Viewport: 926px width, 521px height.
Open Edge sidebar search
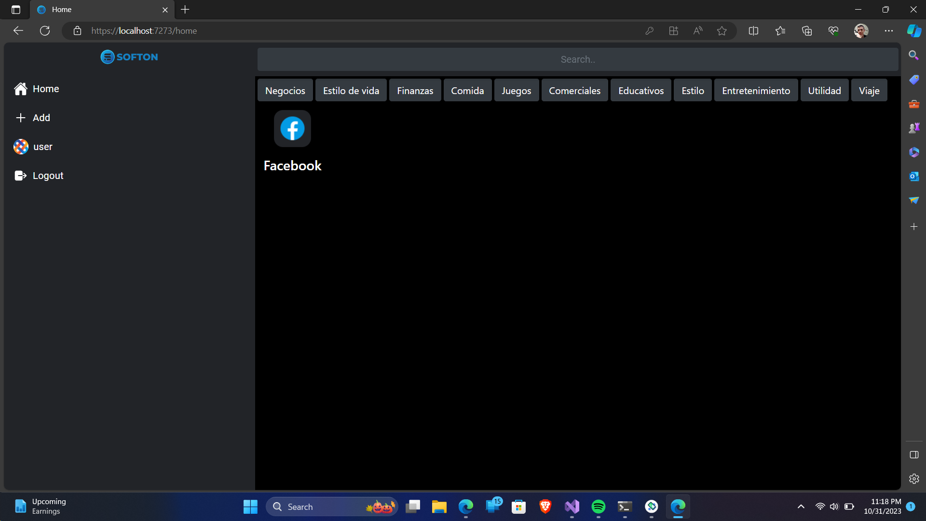tap(914, 55)
